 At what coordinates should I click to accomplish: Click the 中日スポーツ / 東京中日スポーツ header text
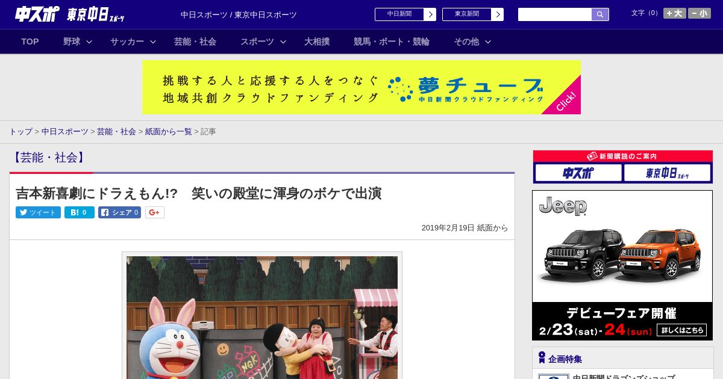click(x=239, y=14)
